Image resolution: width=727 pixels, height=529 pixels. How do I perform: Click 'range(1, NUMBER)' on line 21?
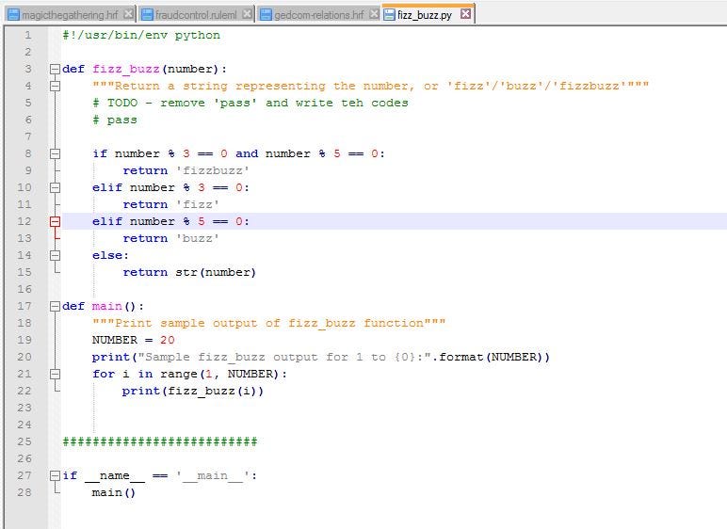click(219, 374)
